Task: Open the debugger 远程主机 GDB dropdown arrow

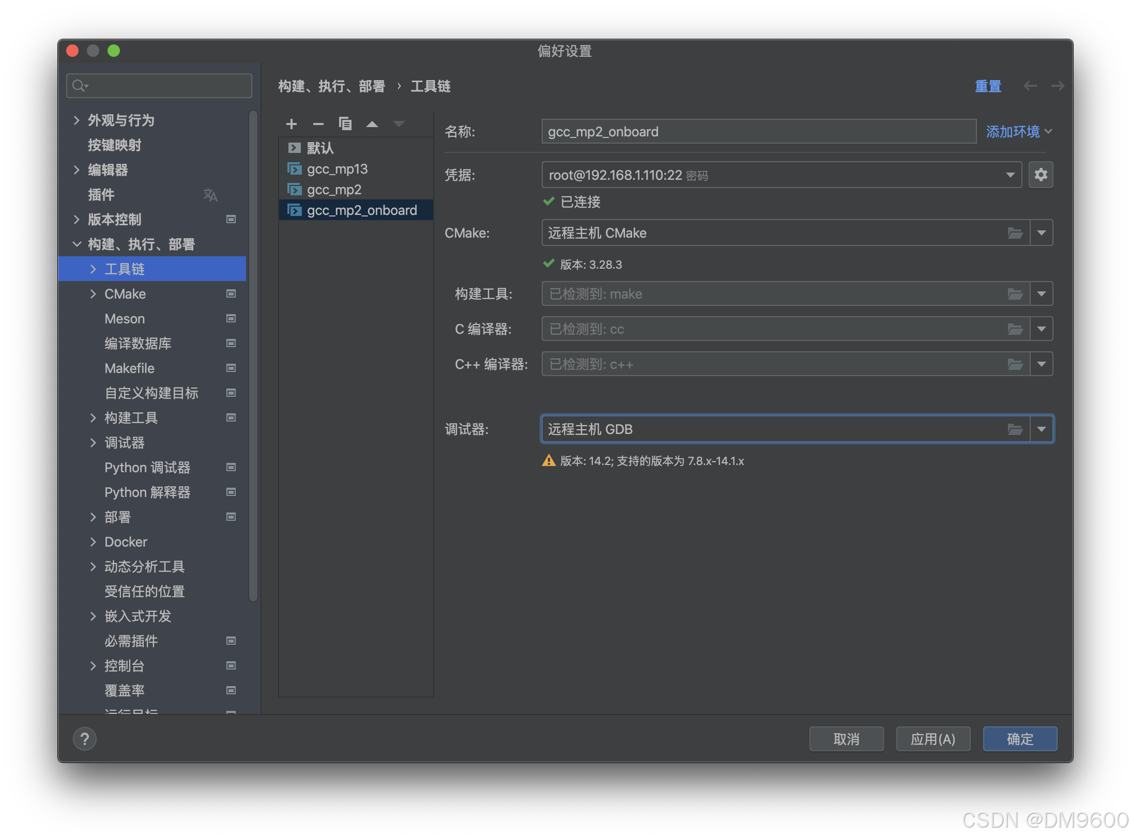Action: [1041, 429]
